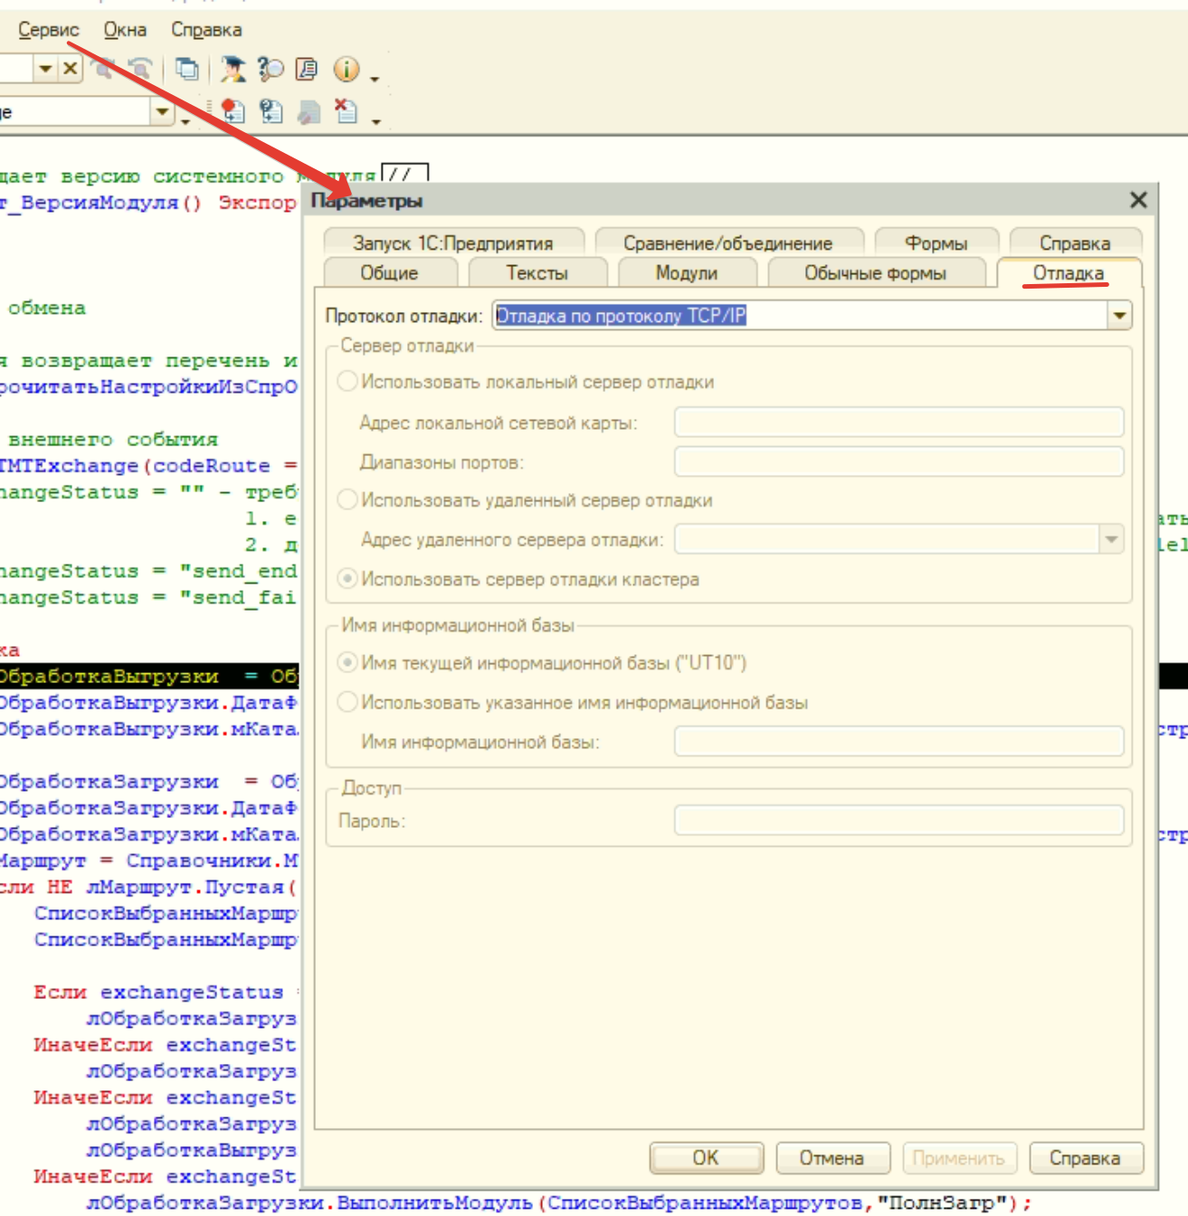Expand the search field history dropdown
Image resolution: width=1188 pixels, height=1216 pixels.
[45, 69]
